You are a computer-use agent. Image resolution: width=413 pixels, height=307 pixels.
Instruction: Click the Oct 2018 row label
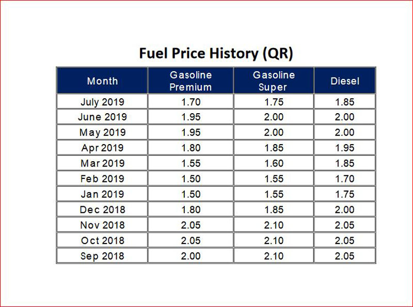click(102, 240)
